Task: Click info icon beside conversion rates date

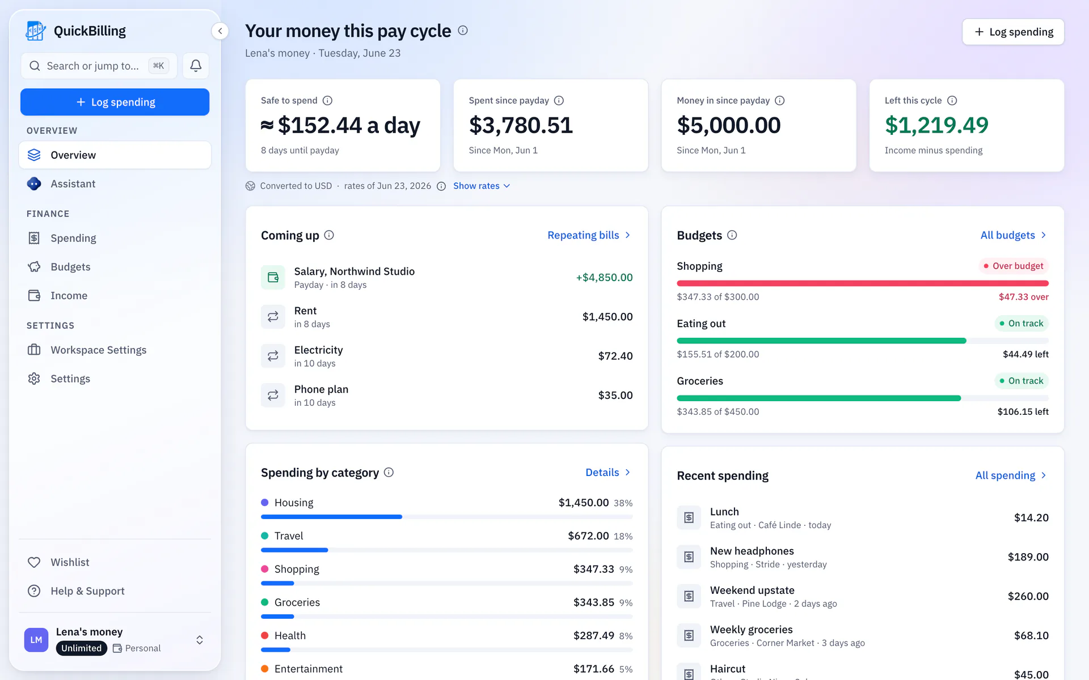Action: pos(441,186)
